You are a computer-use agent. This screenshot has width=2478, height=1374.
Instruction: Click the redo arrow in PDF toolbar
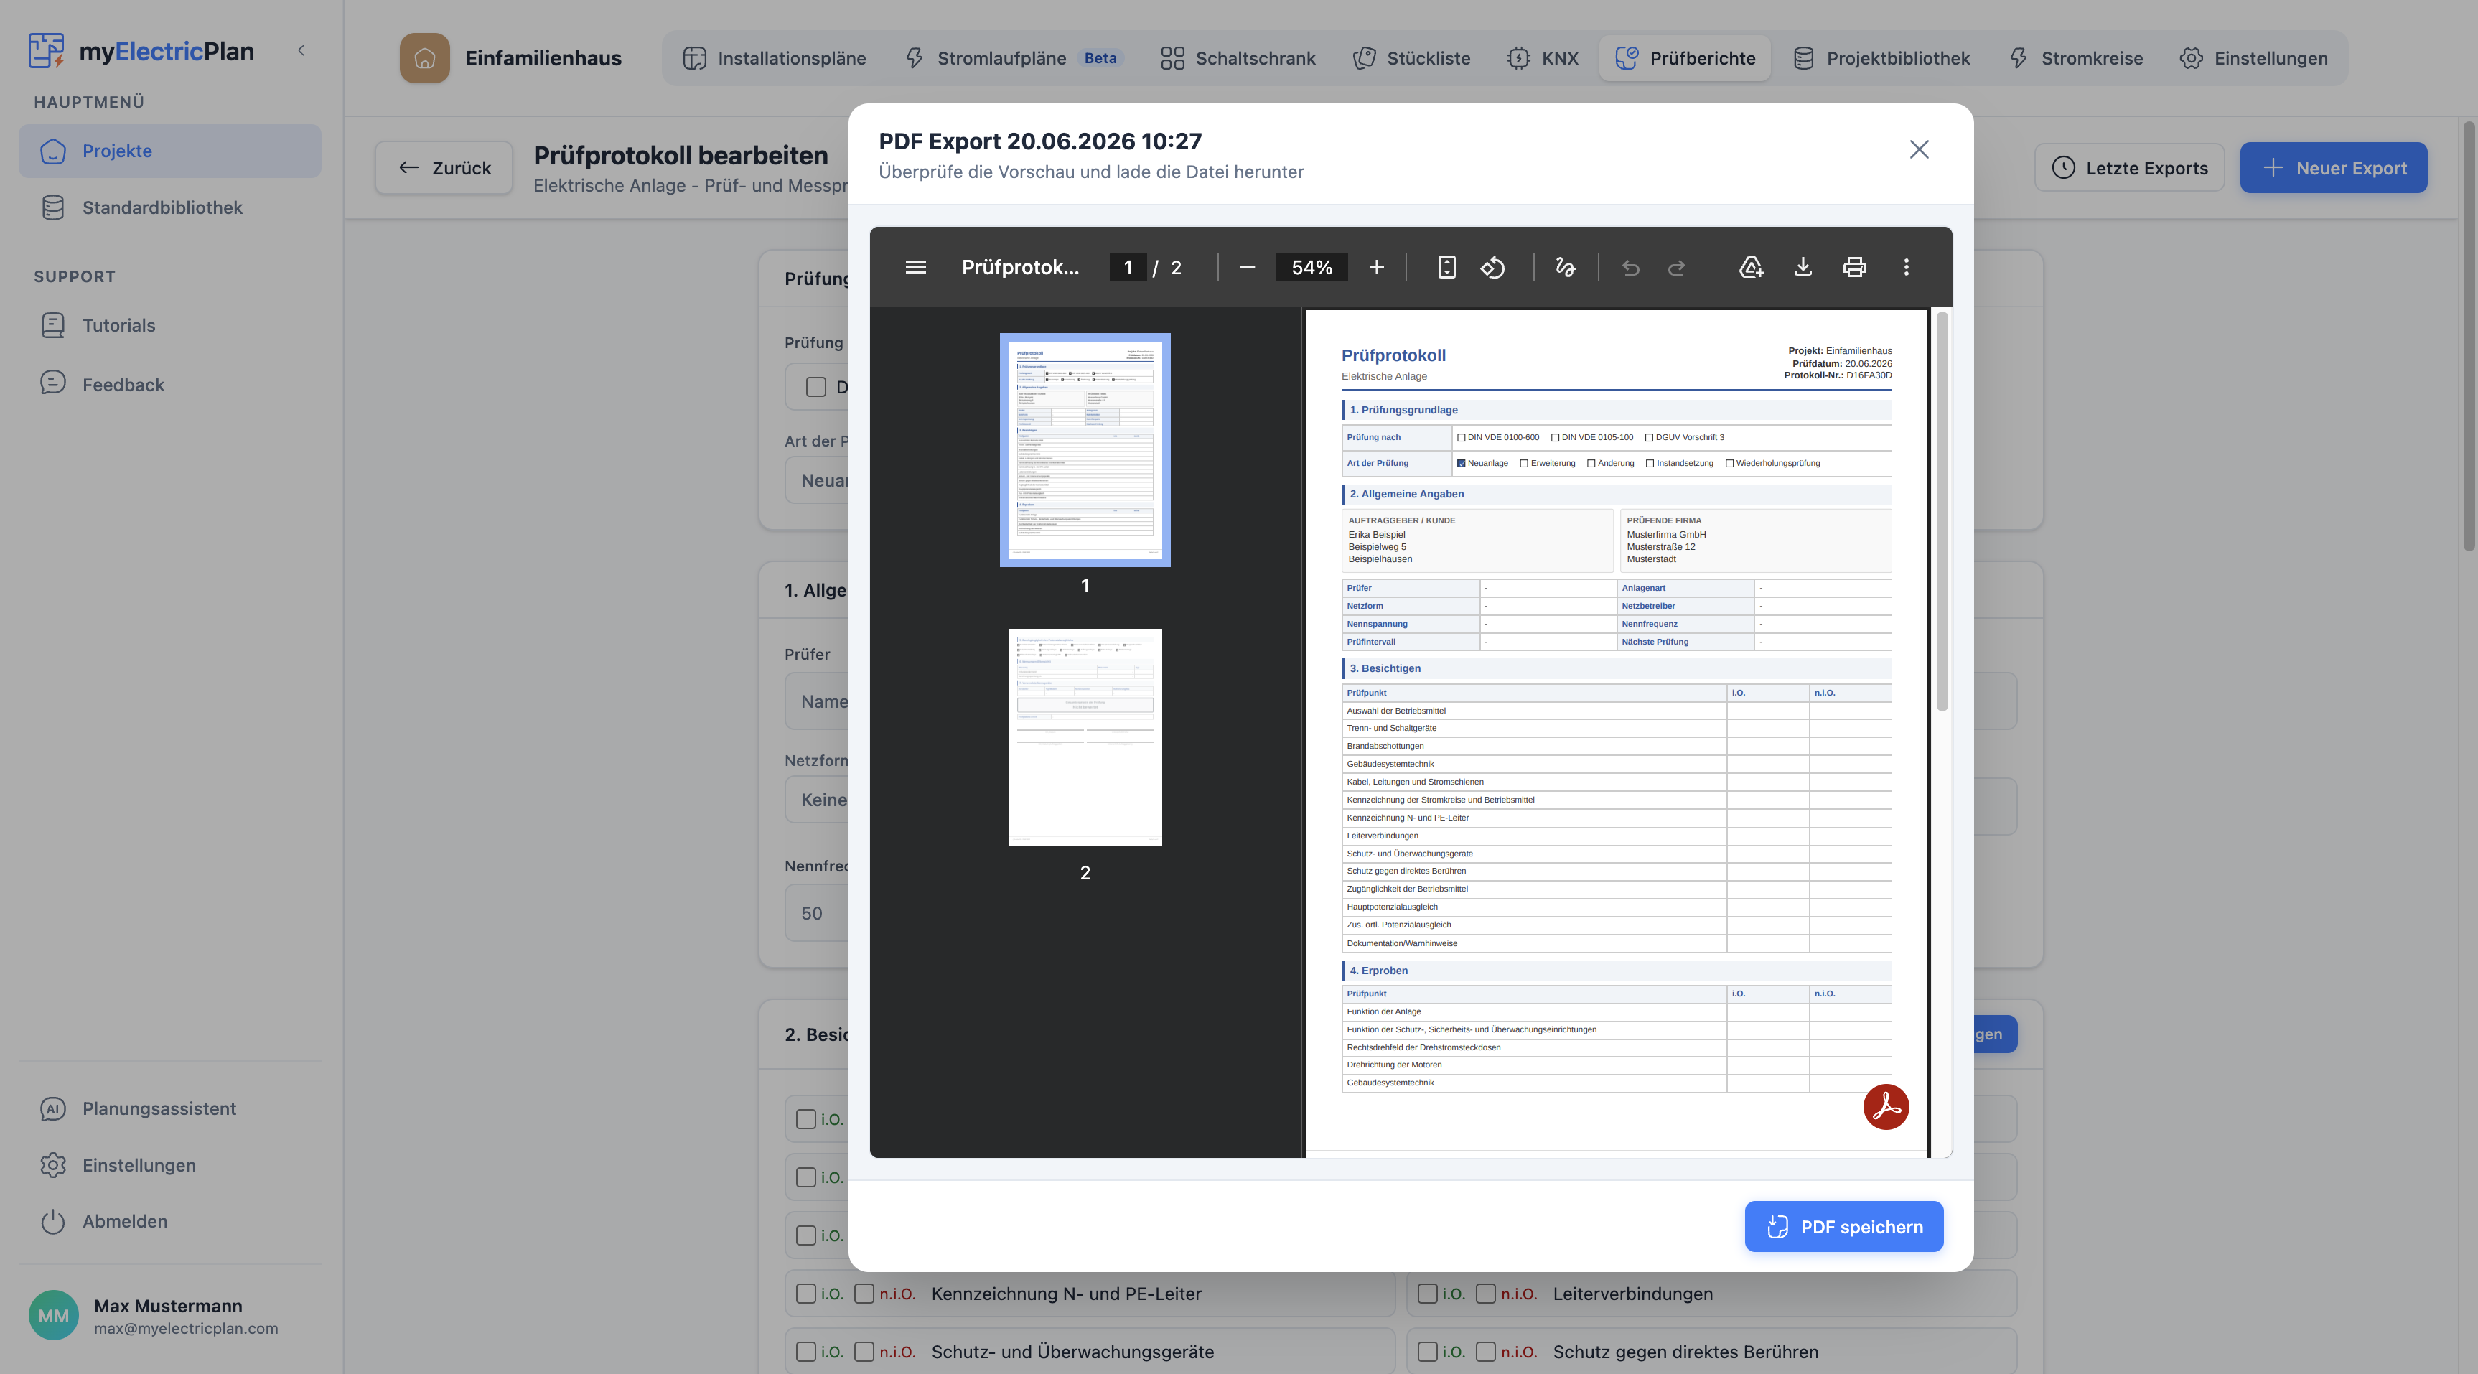click(x=1677, y=268)
